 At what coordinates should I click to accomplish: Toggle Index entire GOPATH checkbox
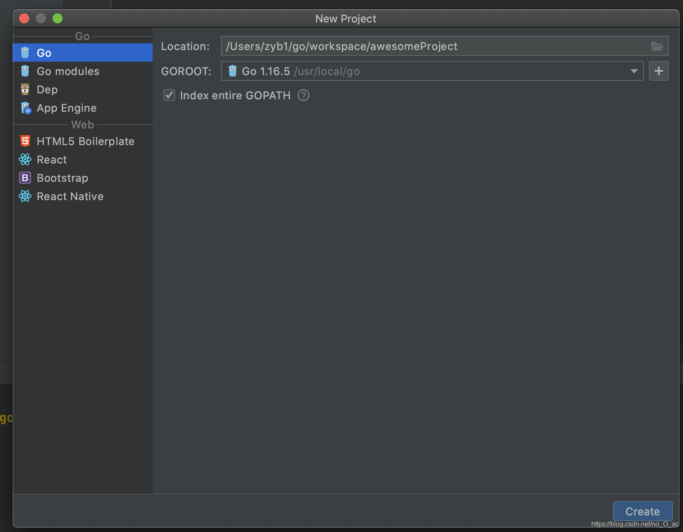click(169, 95)
